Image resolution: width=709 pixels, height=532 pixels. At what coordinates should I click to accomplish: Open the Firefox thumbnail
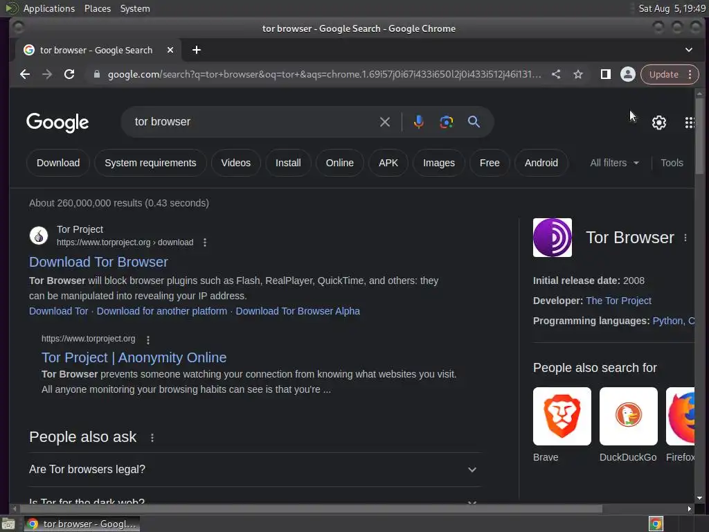[680, 416]
